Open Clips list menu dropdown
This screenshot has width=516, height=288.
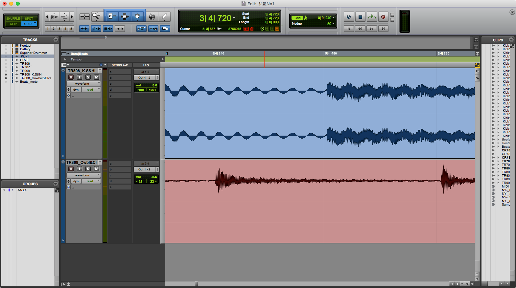pos(511,40)
